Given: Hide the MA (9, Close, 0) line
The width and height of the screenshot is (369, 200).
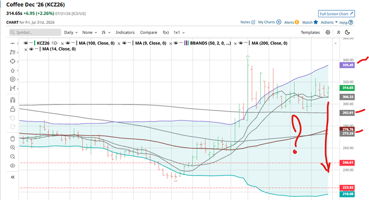Looking at the screenshot, I should pyautogui.click(x=124, y=43).
